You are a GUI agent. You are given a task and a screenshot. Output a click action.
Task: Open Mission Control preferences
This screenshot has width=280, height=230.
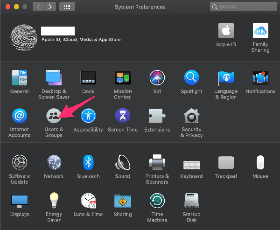[123, 78]
